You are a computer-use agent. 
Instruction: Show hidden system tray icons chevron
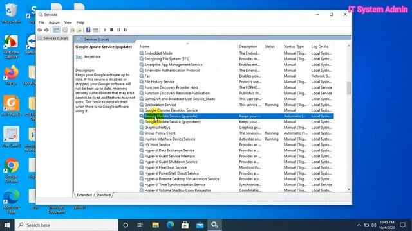tap(359, 225)
